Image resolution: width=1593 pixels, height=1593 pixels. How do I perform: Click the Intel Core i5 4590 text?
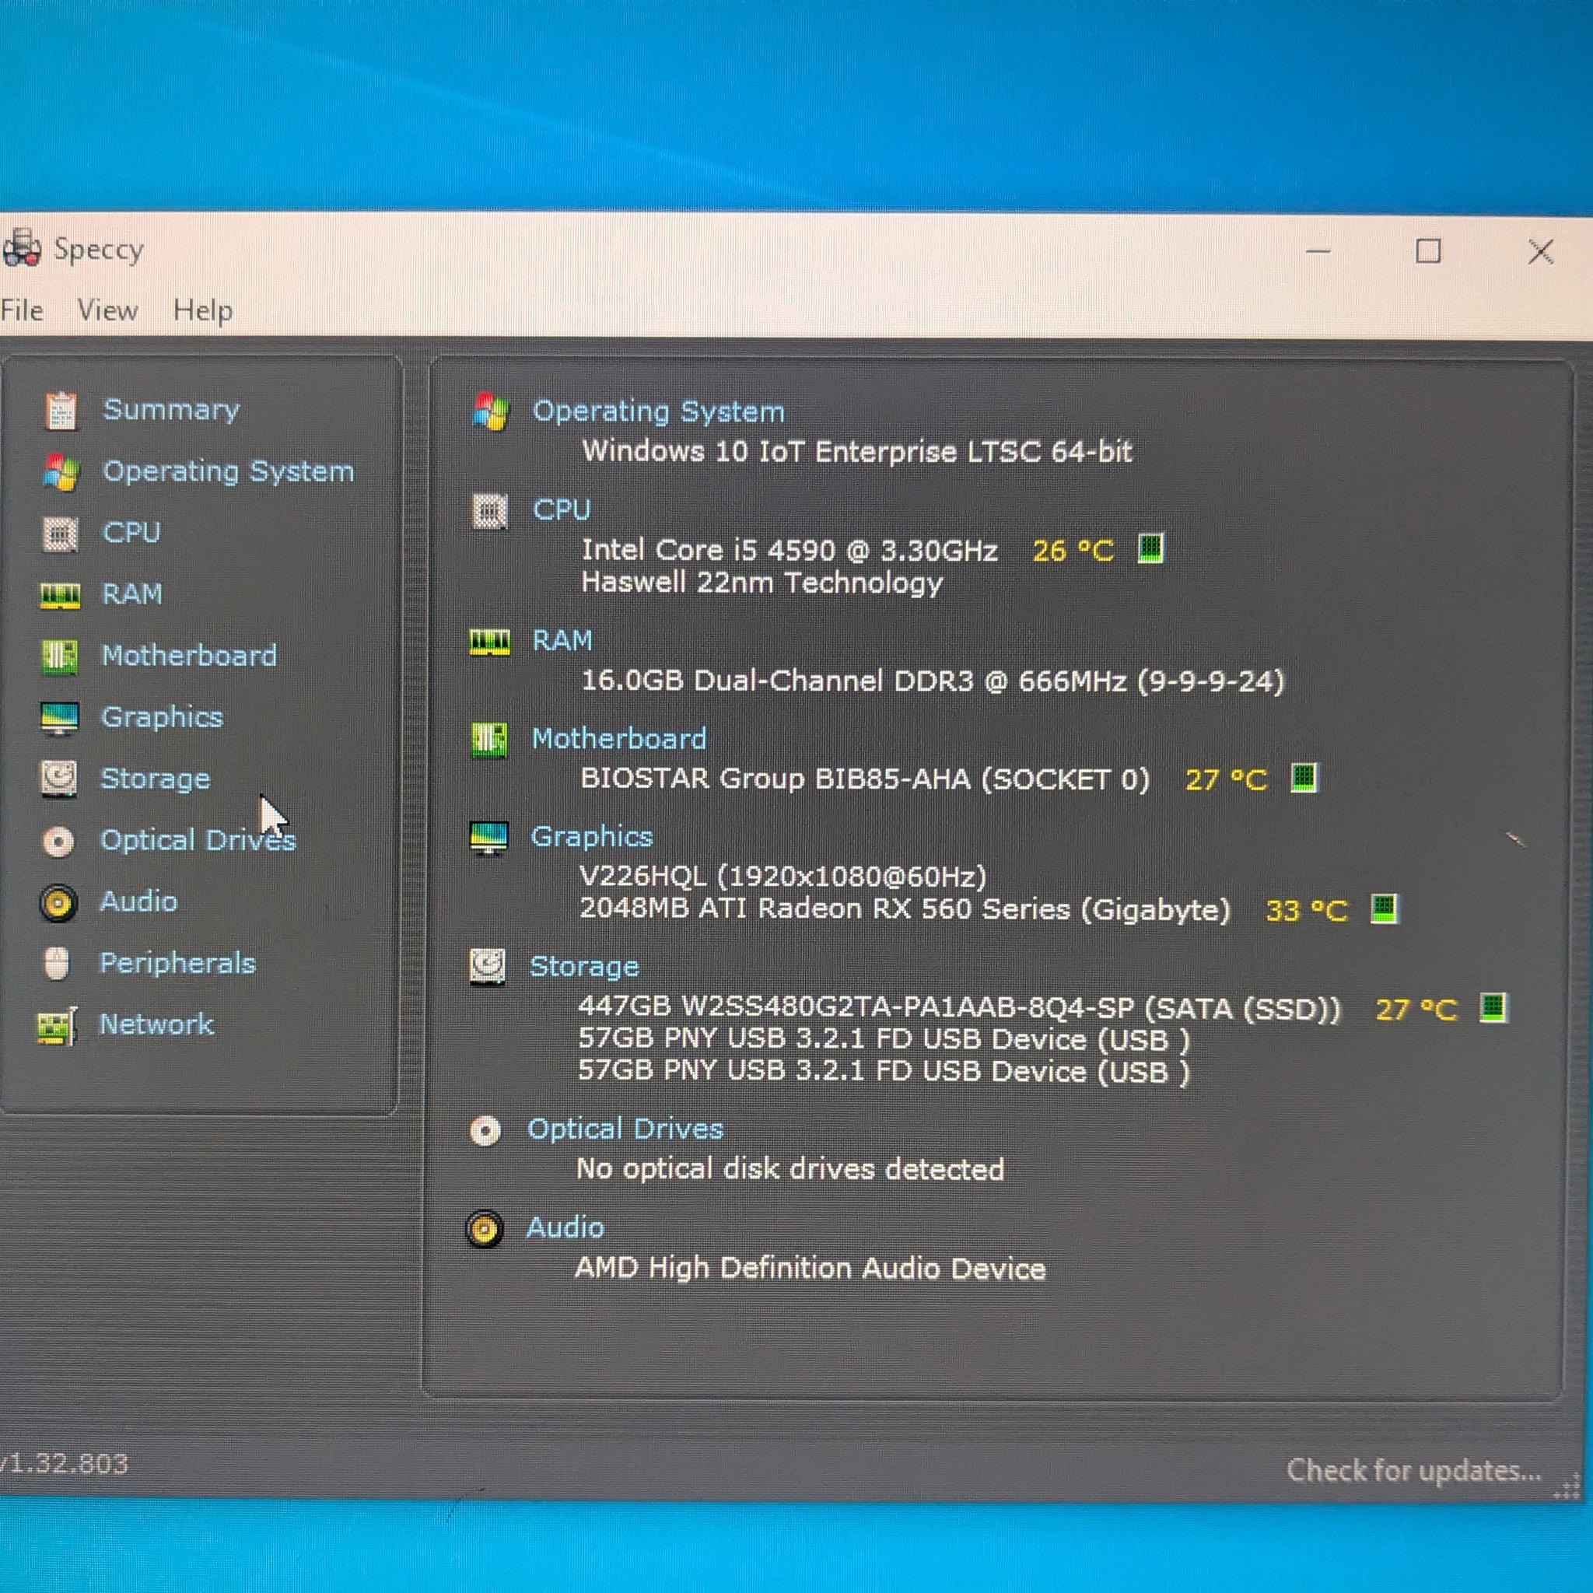[x=789, y=549]
